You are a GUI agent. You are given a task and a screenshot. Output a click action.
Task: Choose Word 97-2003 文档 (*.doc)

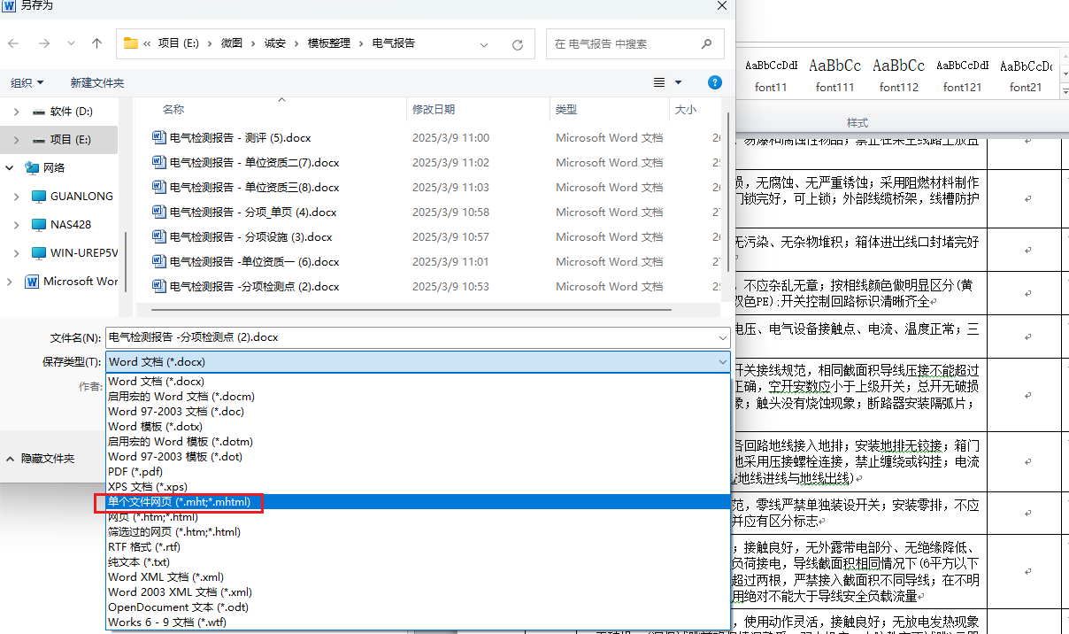(418, 411)
